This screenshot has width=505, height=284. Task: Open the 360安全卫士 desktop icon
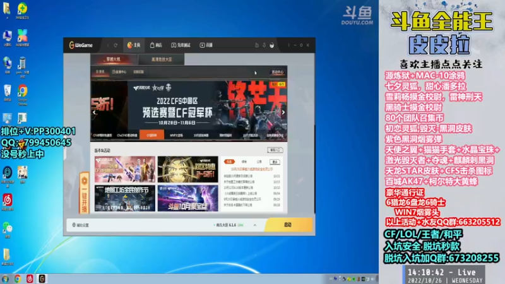click(x=22, y=11)
